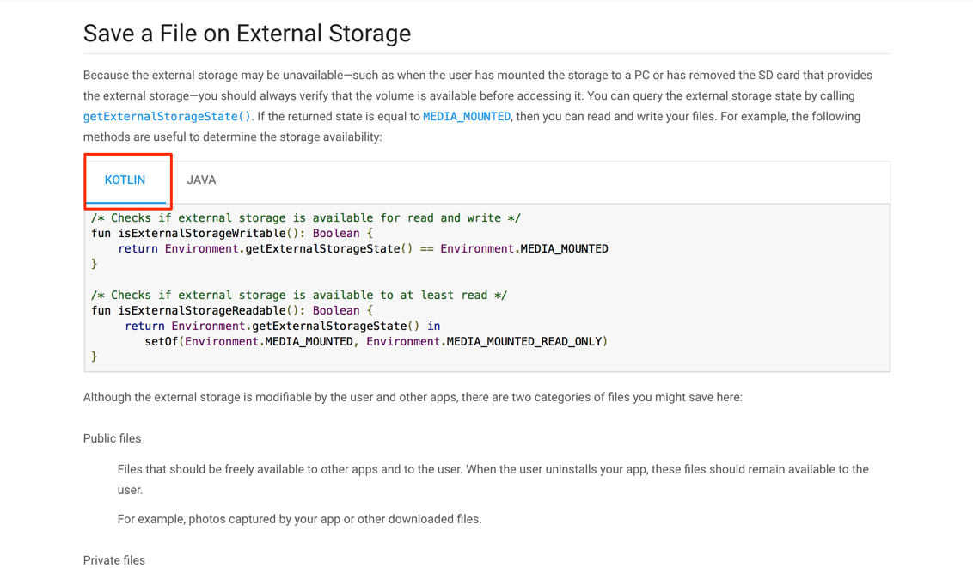Click the "Public files" term
The height and width of the screenshot is (568, 973).
pyautogui.click(x=112, y=438)
